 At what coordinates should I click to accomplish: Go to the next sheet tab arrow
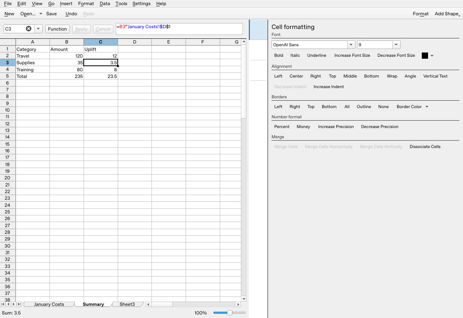(14, 304)
